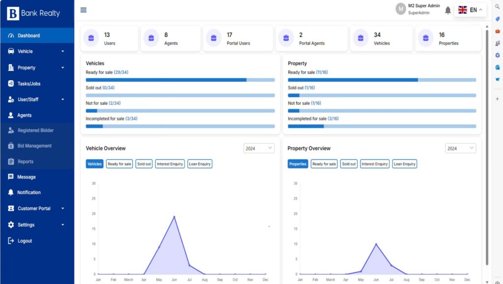Toggle Interest Enquiry in Property Overview
This screenshot has height=284, width=503.
[x=375, y=164]
